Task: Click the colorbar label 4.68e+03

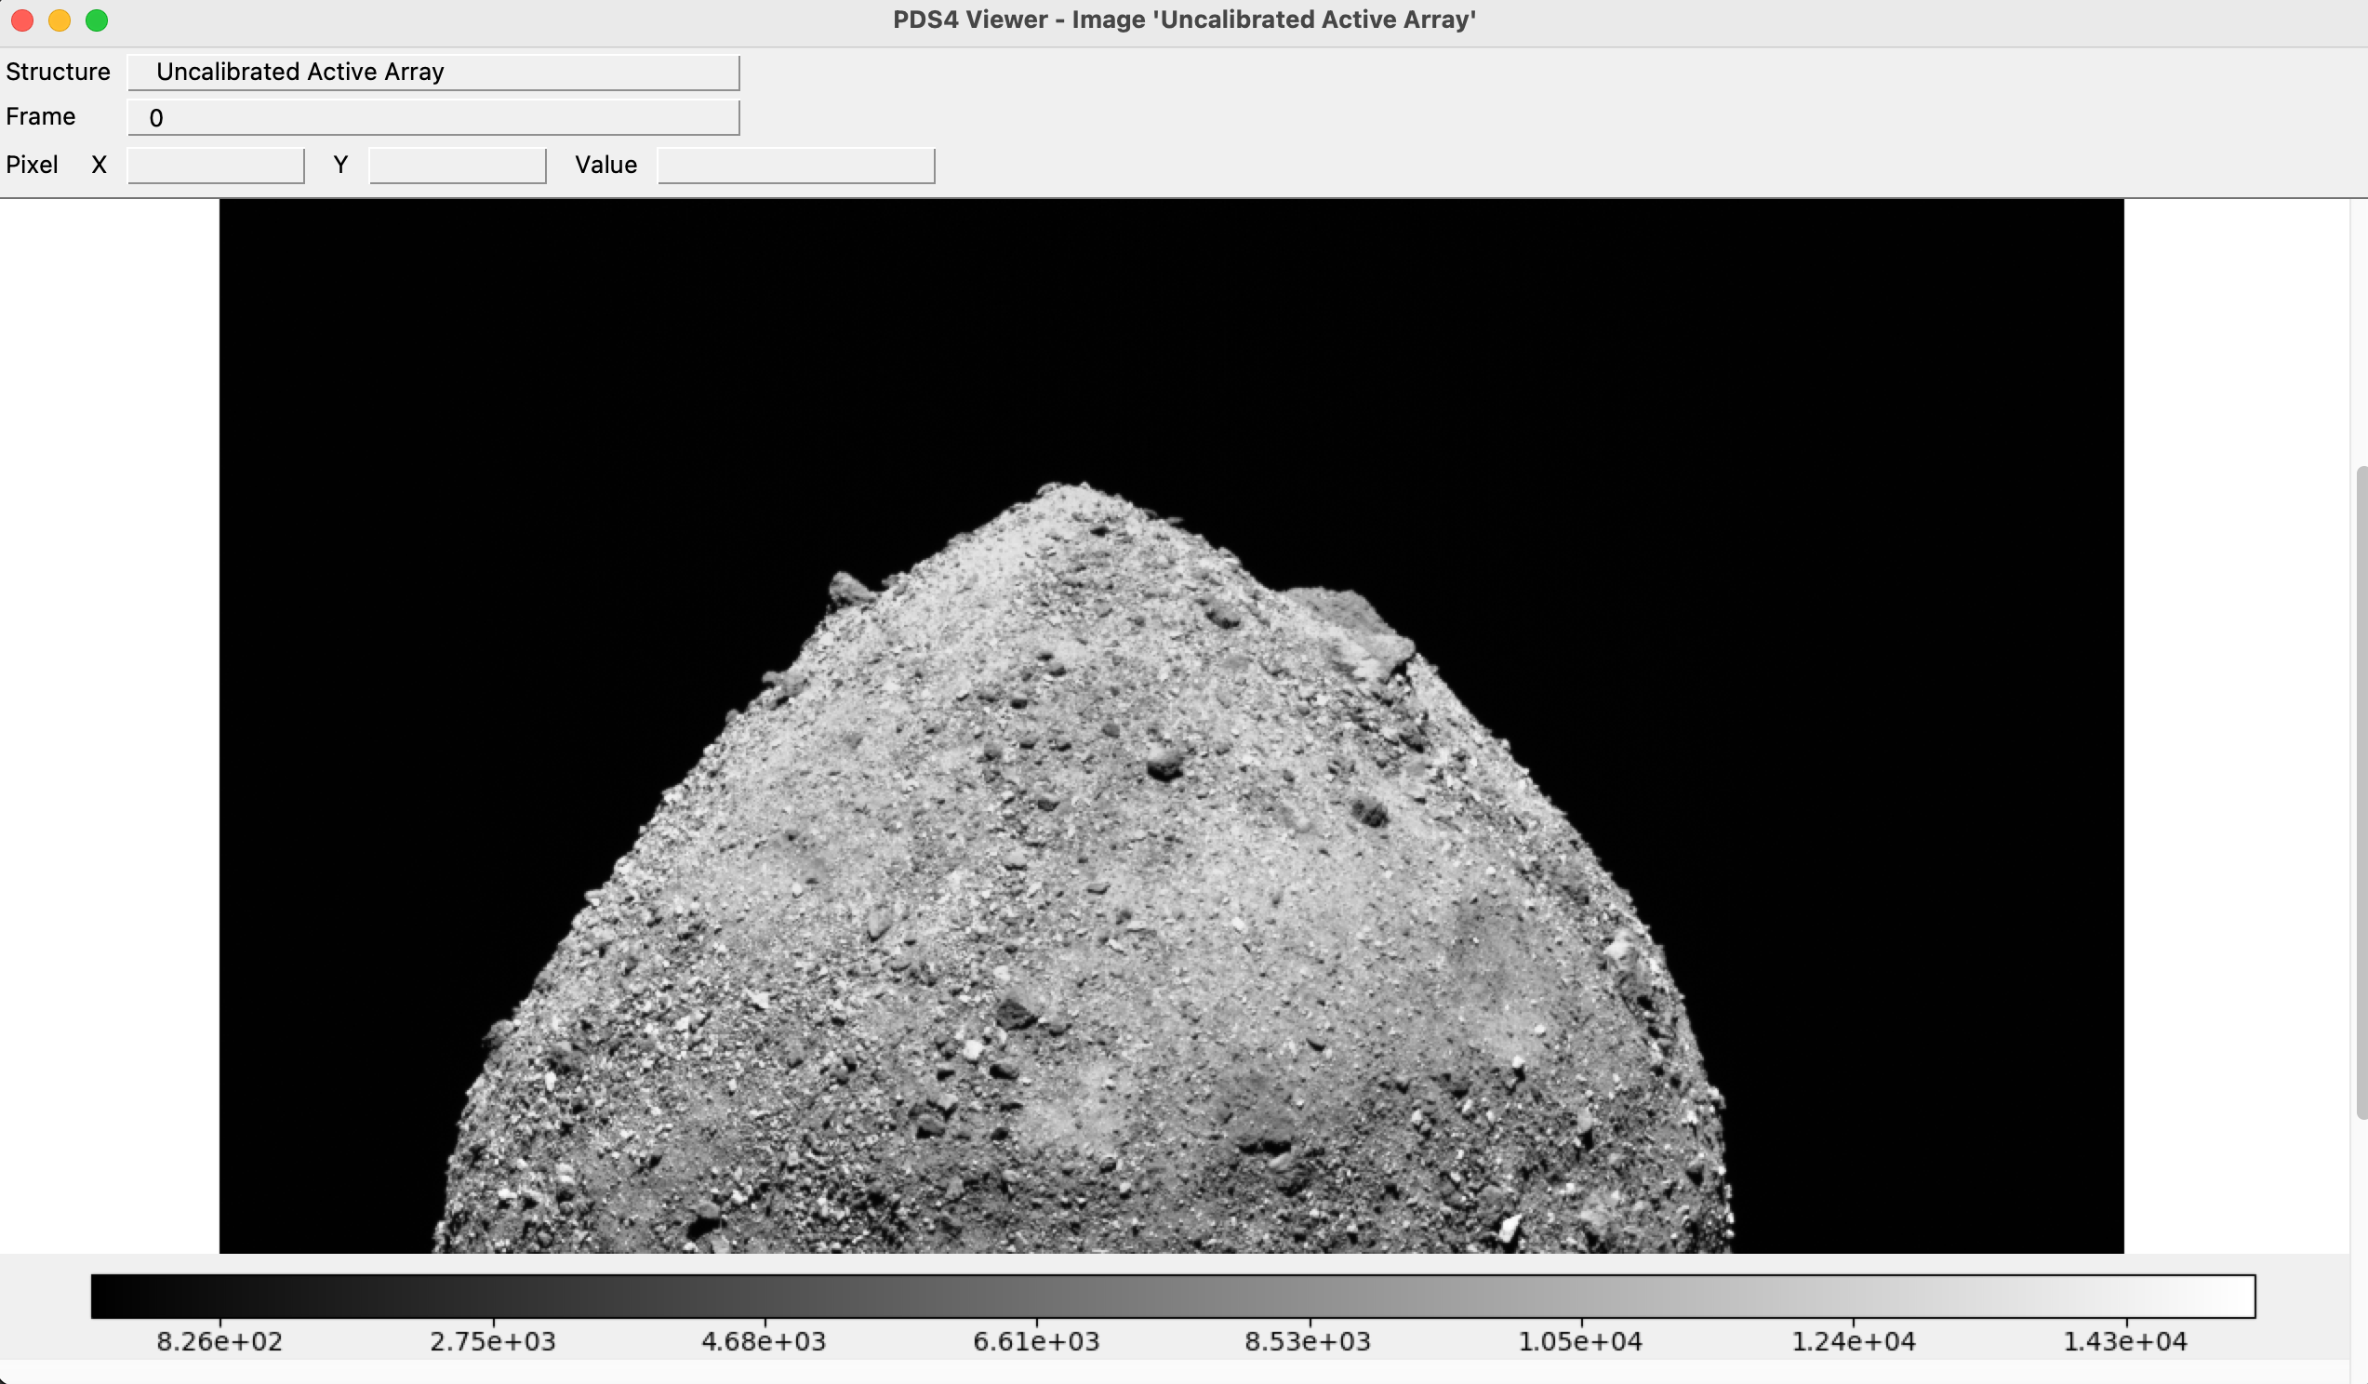Action: (x=764, y=1342)
